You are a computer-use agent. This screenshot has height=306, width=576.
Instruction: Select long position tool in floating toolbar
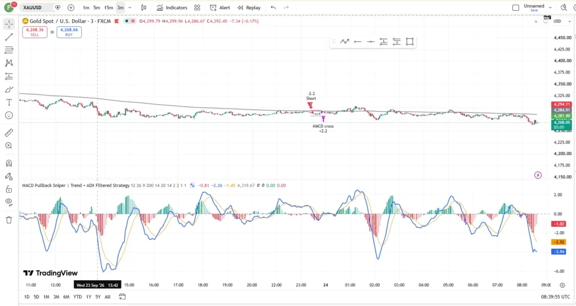coord(384,42)
